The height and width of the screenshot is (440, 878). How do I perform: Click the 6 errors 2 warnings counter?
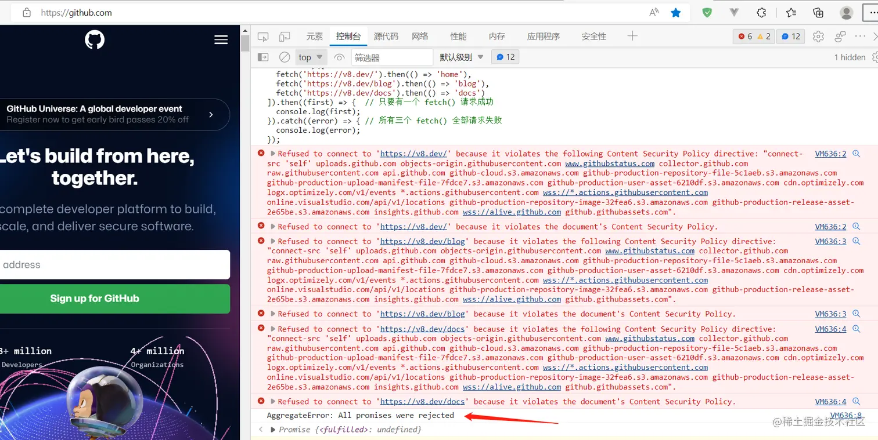[x=754, y=37]
